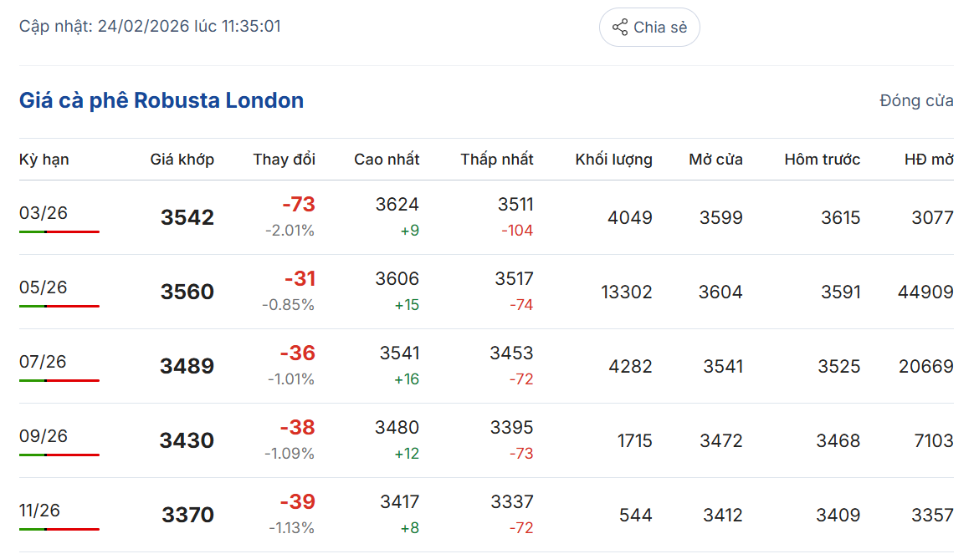
Task: Click the -73 change value
Action: click(298, 205)
